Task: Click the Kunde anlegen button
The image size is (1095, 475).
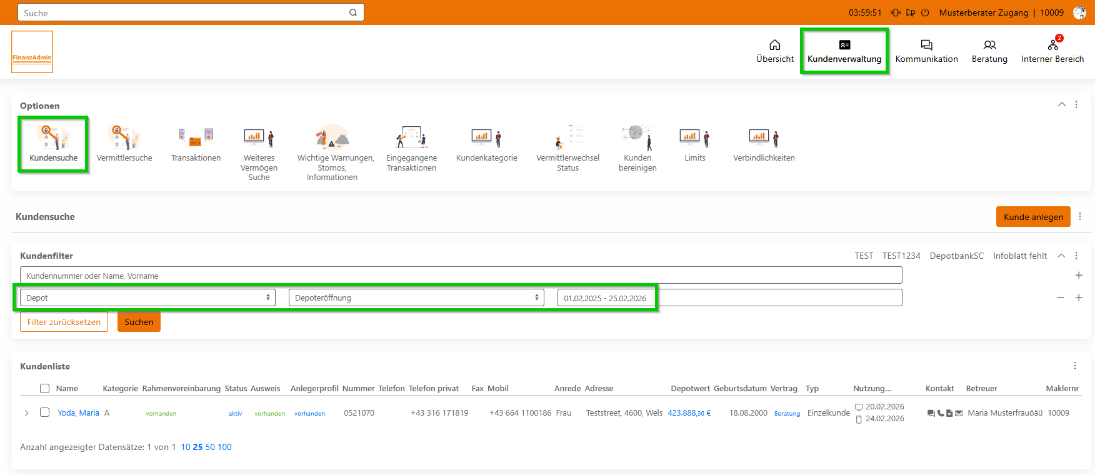Action: tap(1032, 217)
